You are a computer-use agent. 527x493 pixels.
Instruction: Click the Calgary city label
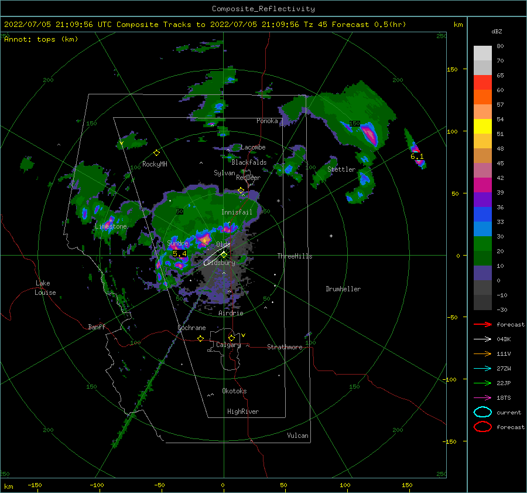point(228,345)
